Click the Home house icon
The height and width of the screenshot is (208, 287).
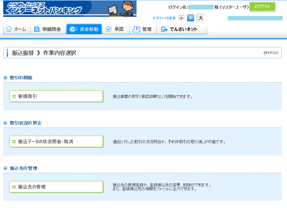[x=9, y=29]
